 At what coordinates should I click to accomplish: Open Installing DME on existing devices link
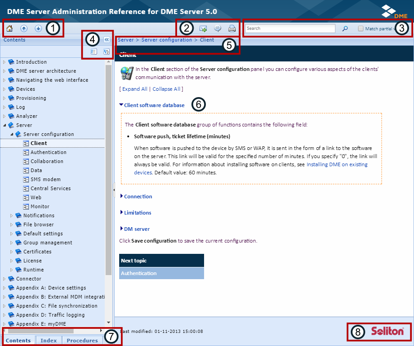pyautogui.click(x=337, y=164)
